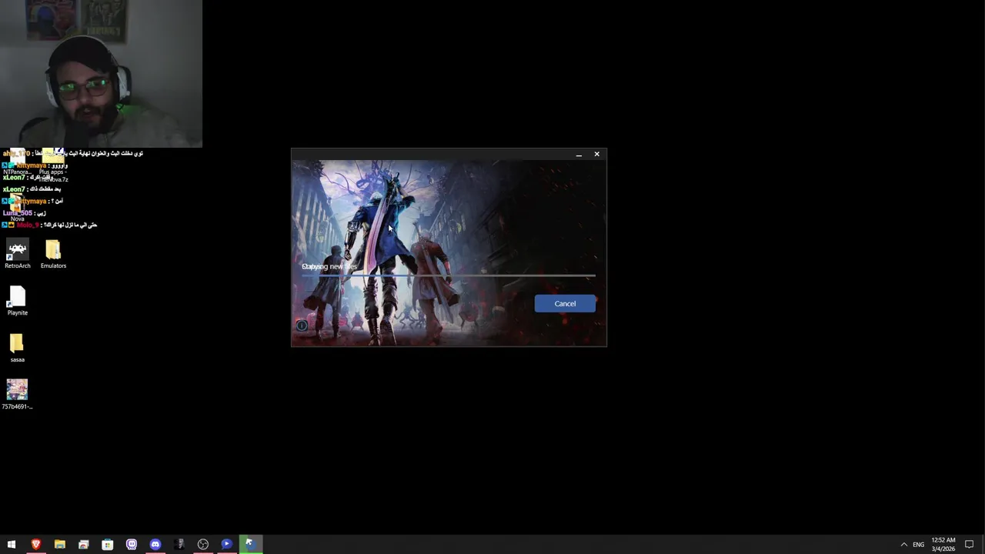Select the 757b4691 image file on desktop

17,395
